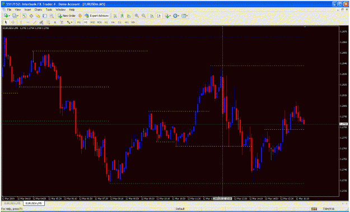Set timeframe to W1

click(x=127, y=22)
